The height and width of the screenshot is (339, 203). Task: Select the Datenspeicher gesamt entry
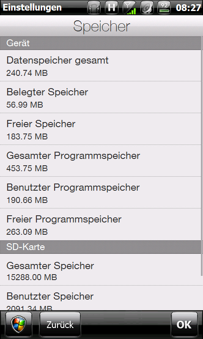coord(100,66)
